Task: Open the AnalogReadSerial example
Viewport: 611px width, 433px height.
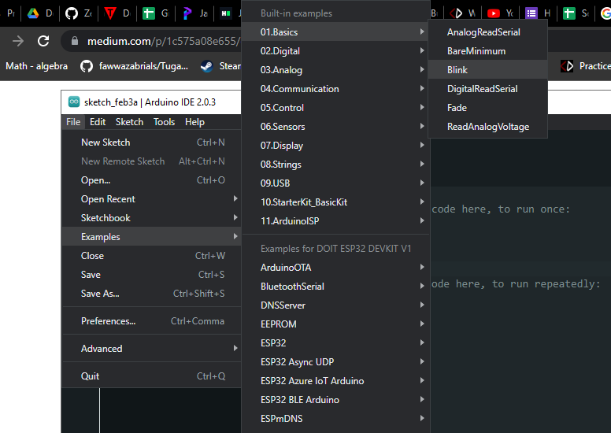Action: click(488, 32)
